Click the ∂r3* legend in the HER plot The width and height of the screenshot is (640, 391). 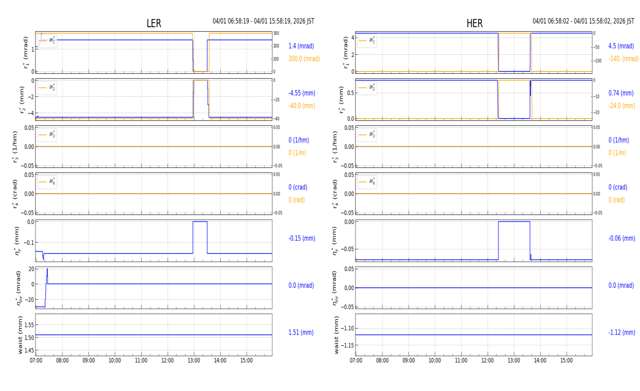[367, 134]
